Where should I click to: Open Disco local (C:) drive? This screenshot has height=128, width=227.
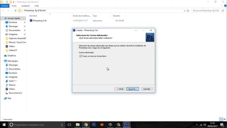pyautogui.click(x=15, y=93)
